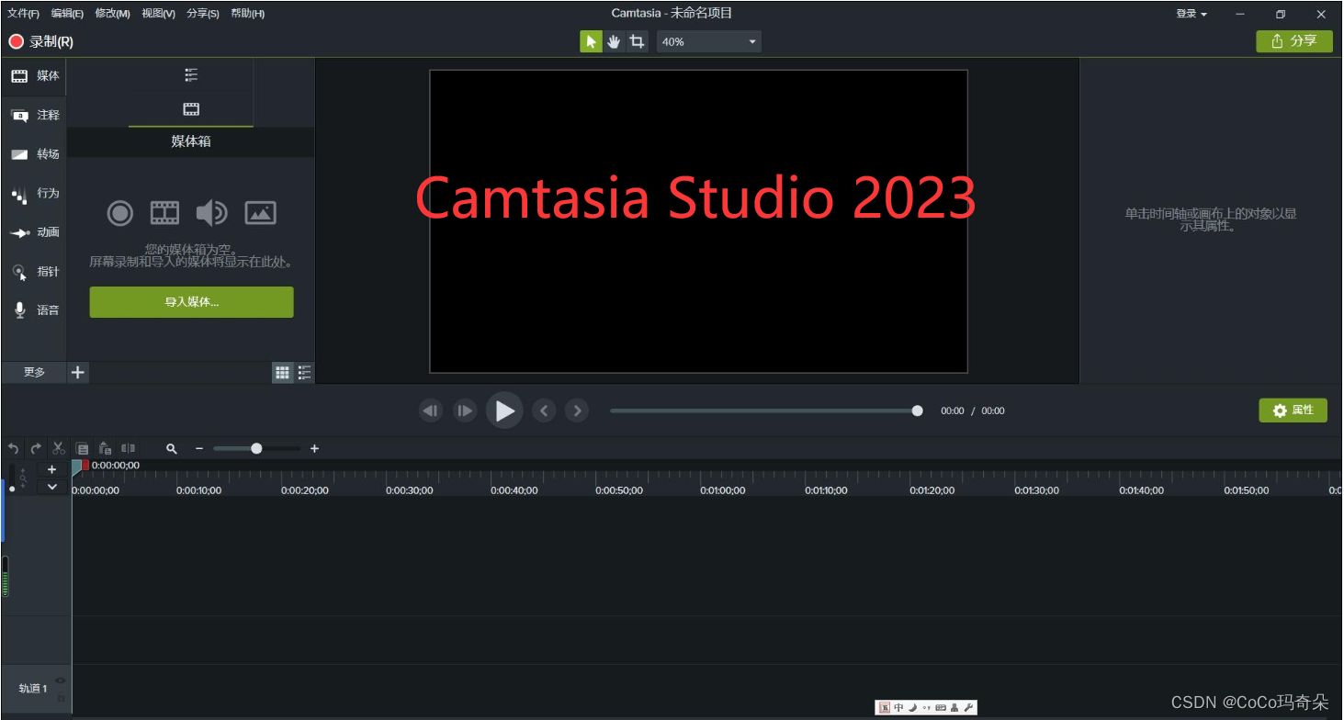Click the timeline ruler at 0:00:30;00

410,490
